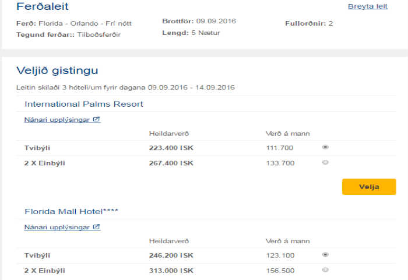Click the 267.400 ISK total price
Image resolution: width=408 pixels, height=280 pixels.
tap(171, 163)
